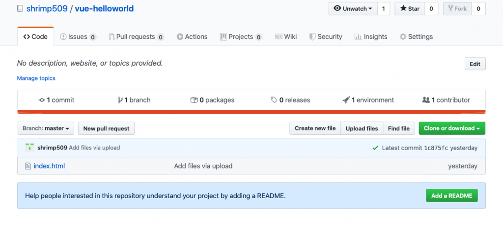This screenshot has width=503, height=229.
Task: Click the repository book icon near the owner name
Action: click(20, 9)
